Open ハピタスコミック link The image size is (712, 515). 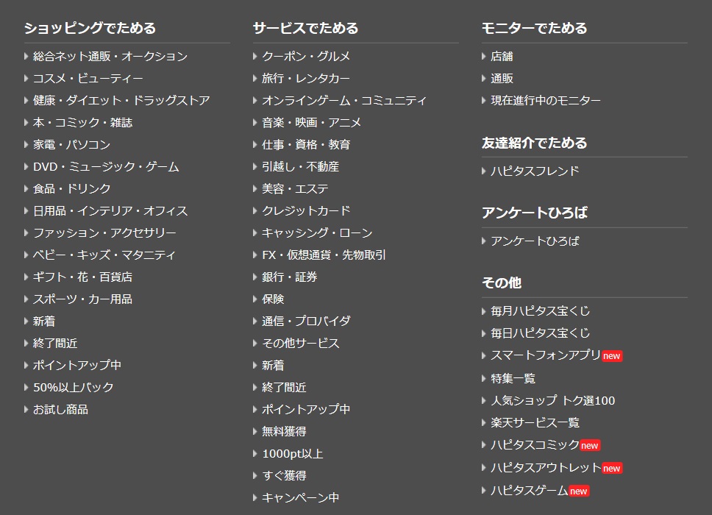tap(535, 444)
